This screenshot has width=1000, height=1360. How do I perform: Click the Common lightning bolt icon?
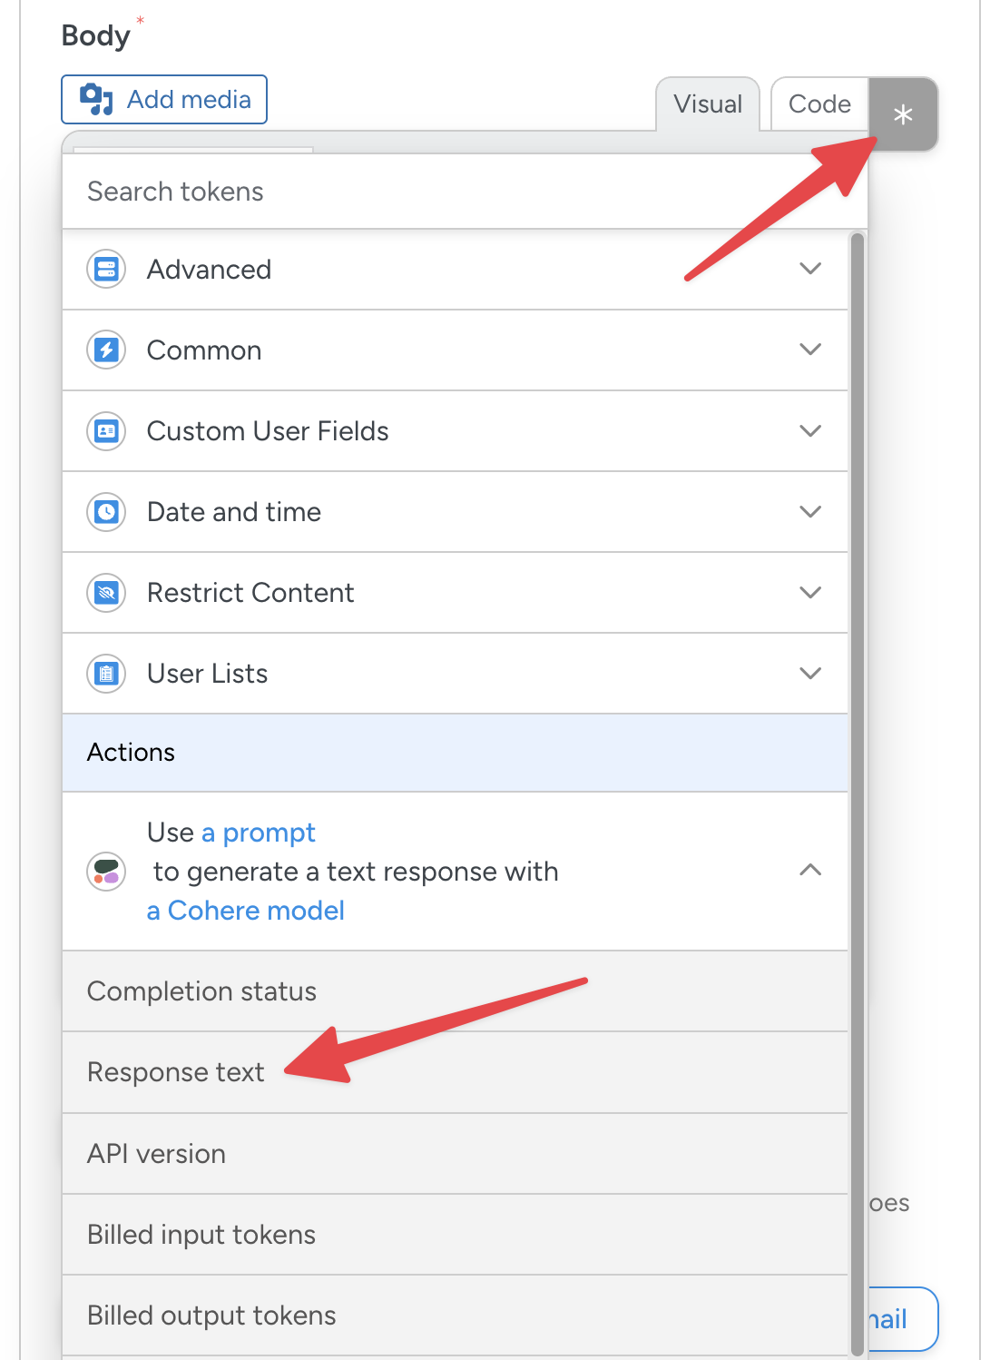click(x=106, y=350)
